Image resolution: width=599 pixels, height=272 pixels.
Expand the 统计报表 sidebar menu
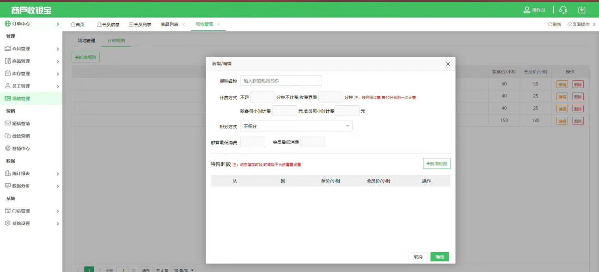[x=31, y=173]
